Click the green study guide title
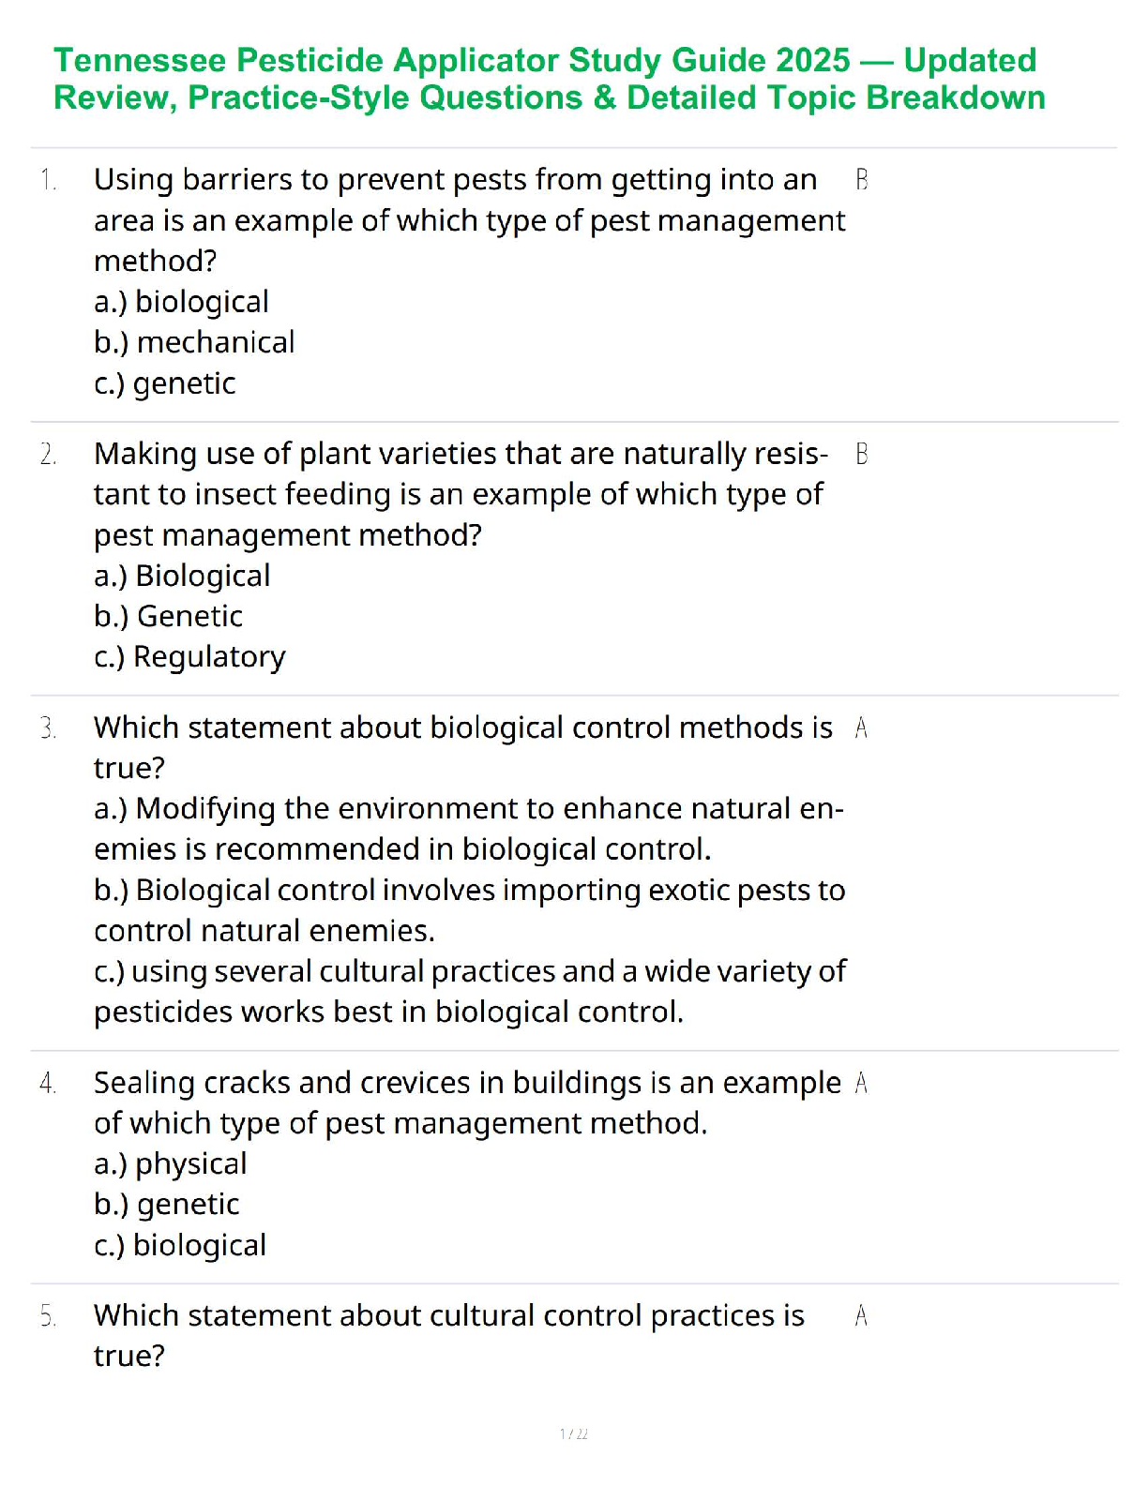1148x1485 pixels. (x=549, y=79)
